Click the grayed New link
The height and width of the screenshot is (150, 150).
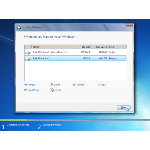pos(103,85)
